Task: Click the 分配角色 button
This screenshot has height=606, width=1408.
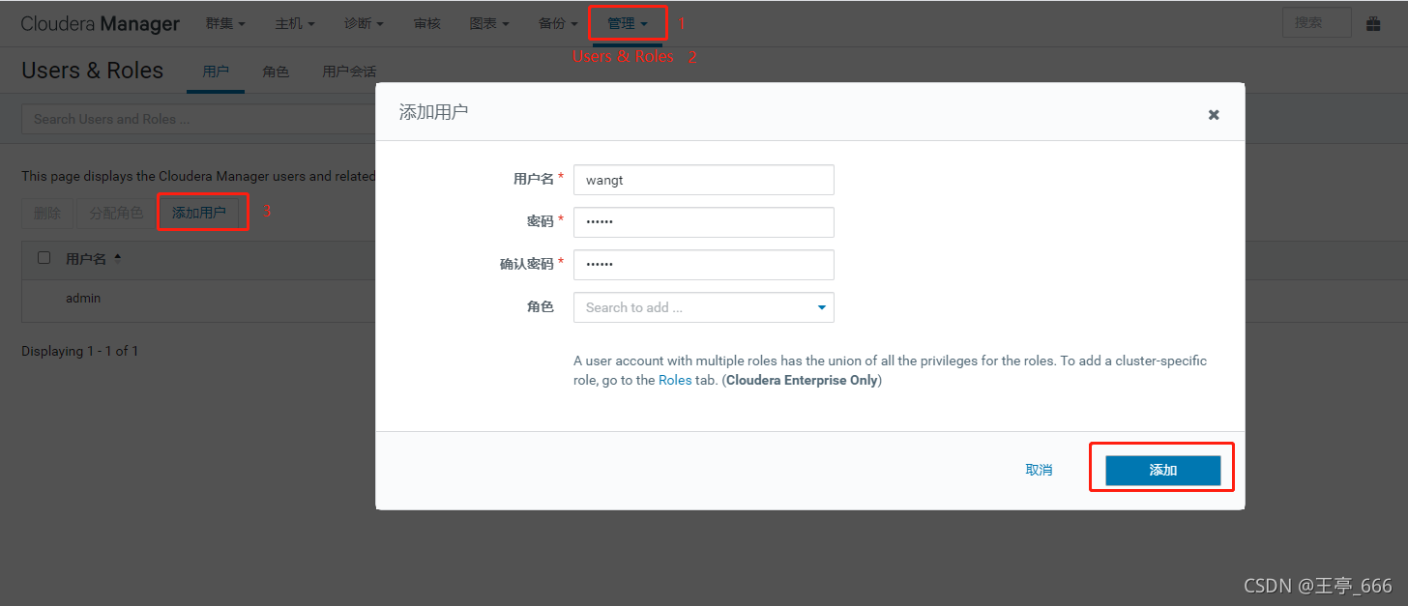Action: (116, 214)
